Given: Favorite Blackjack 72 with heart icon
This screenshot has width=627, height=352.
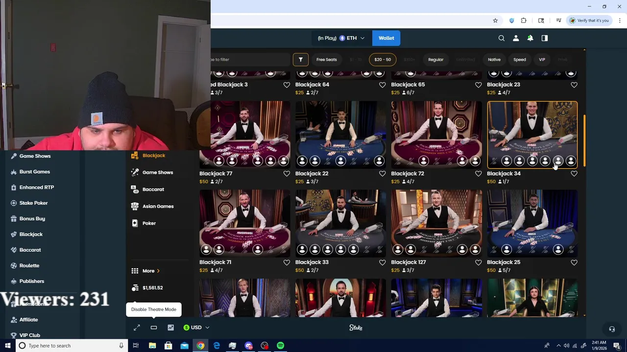Looking at the screenshot, I should pos(479,174).
